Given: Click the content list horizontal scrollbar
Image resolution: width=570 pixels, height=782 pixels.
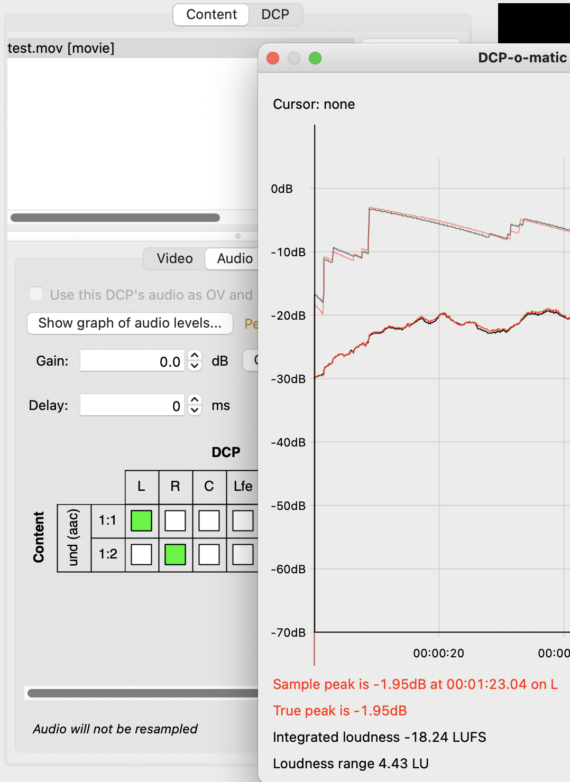Looking at the screenshot, I should click(x=115, y=218).
